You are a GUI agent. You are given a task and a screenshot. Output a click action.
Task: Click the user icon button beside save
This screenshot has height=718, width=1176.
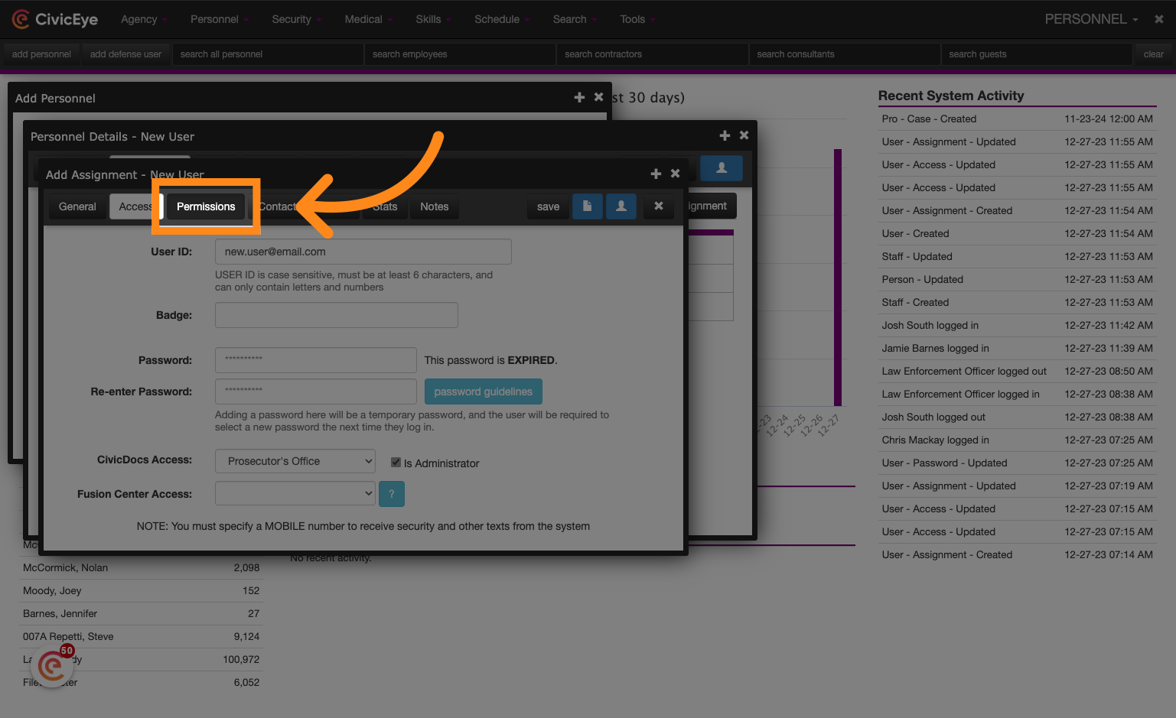(x=621, y=206)
